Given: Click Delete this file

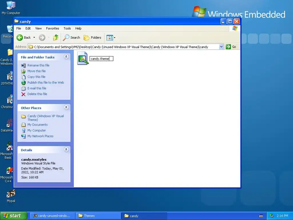Looking at the screenshot, I should [37, 94].
